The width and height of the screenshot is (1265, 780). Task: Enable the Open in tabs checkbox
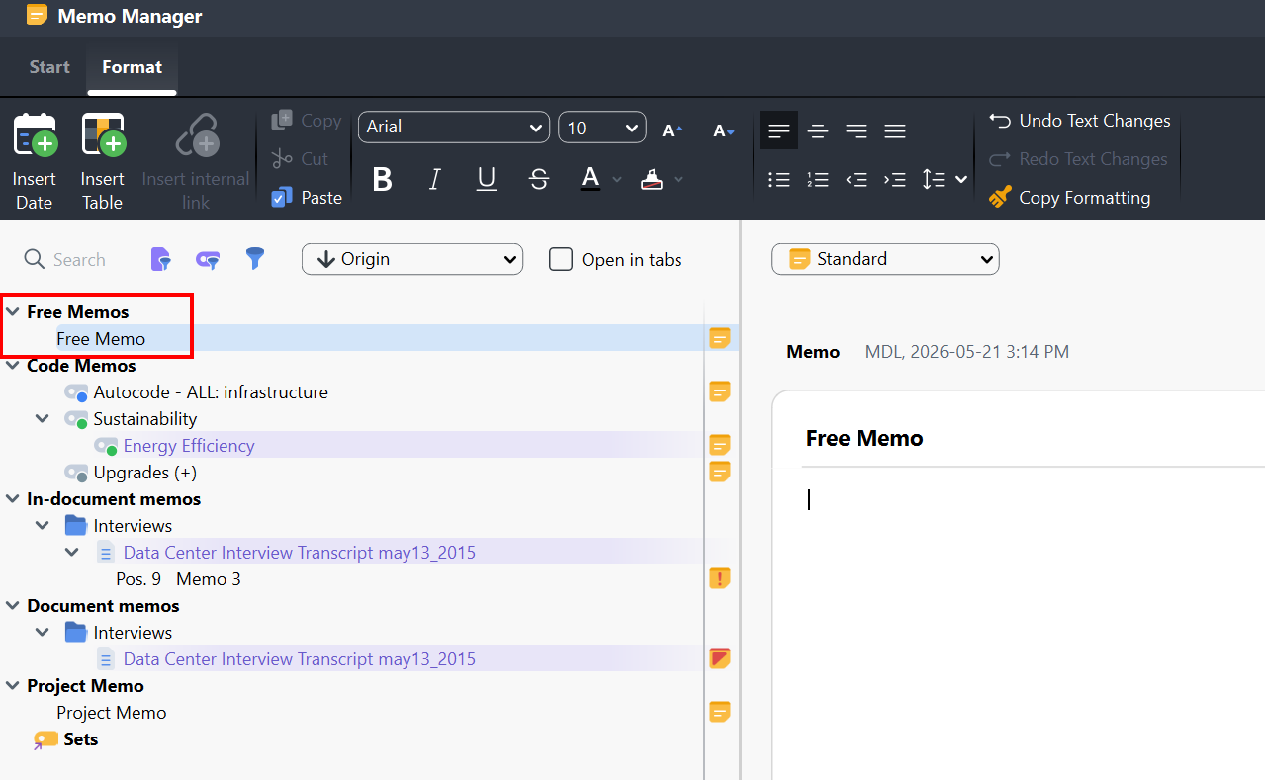pyautogui.click(x=561, y=260)
